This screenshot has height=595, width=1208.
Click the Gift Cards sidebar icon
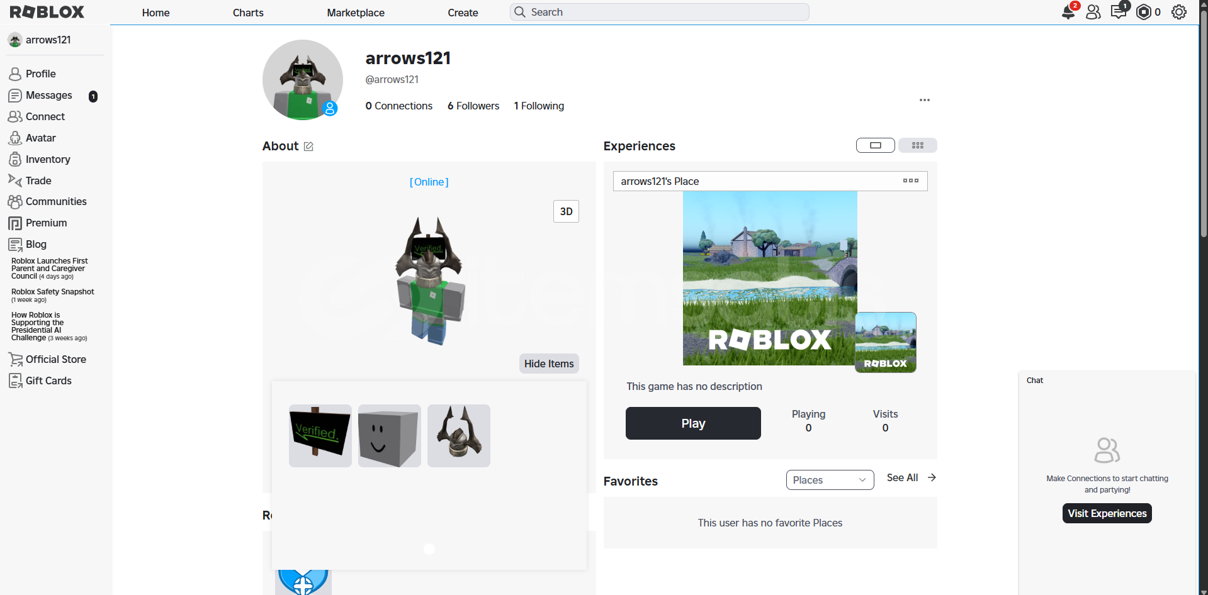point(15,381)
